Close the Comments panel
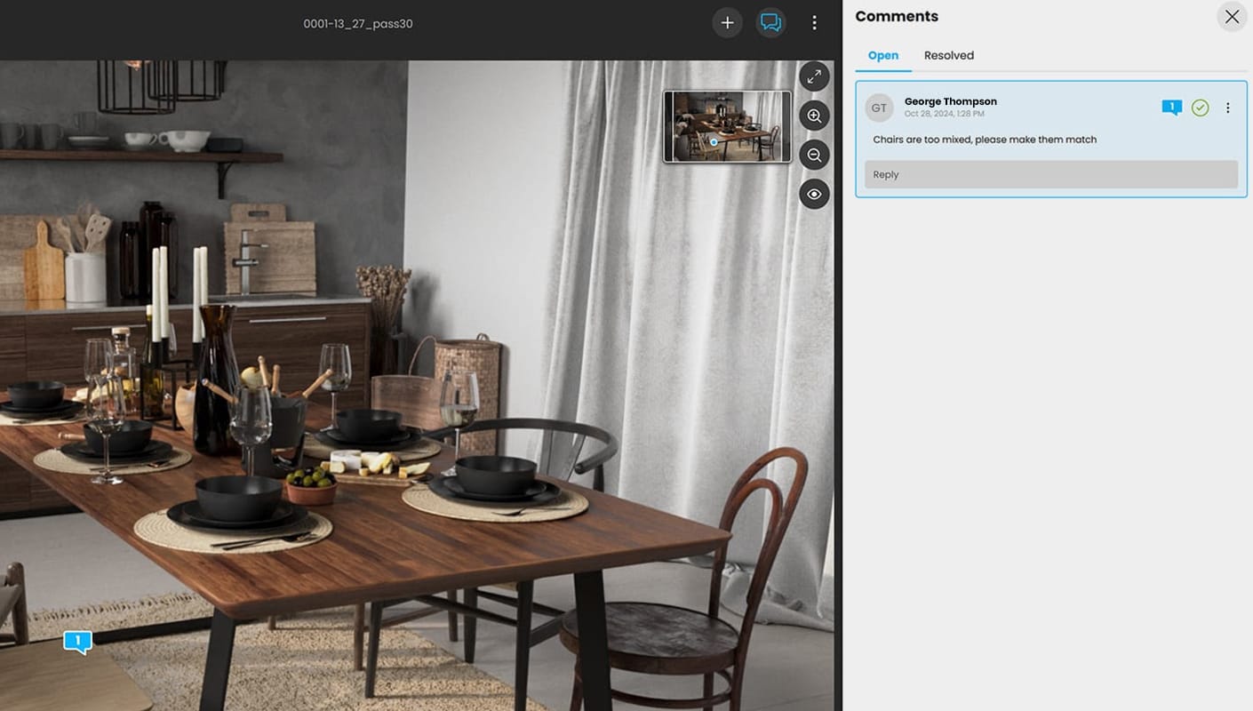Image resolution: width=1253 pixels, height=711 pixels. (x=1232, y=17)
